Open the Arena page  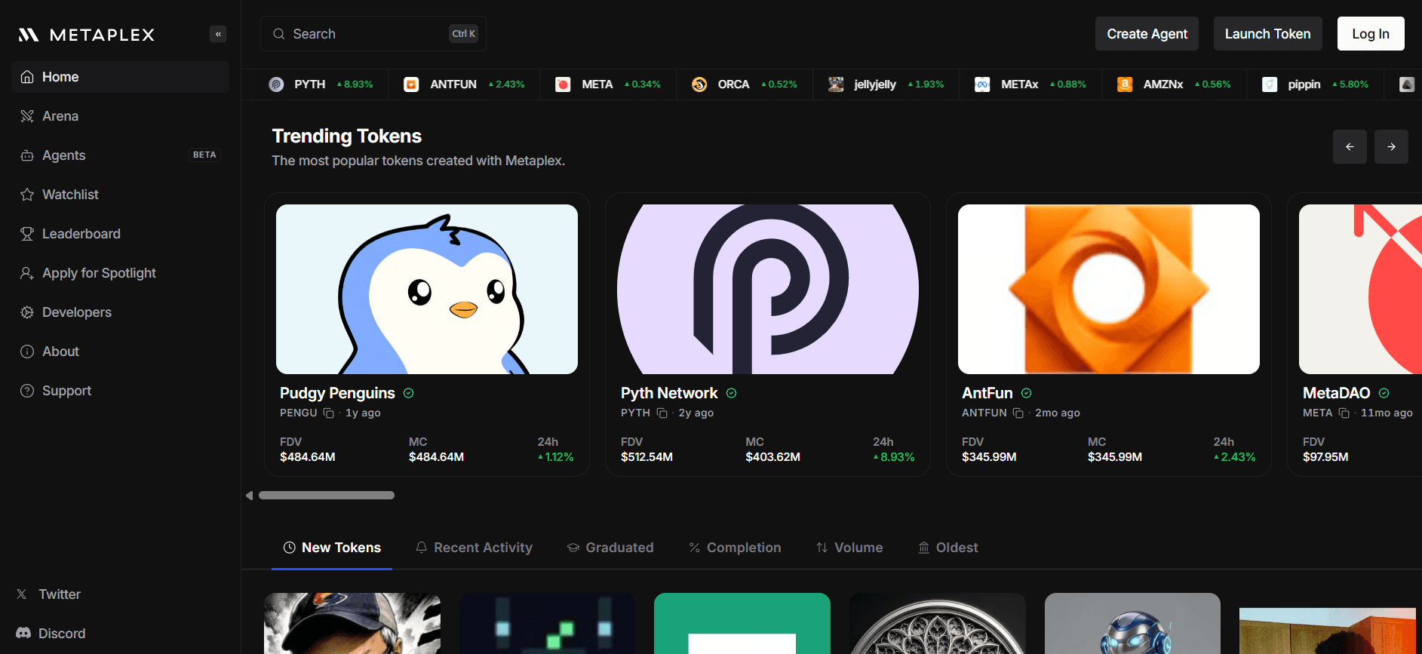click(x=120, y=116)
